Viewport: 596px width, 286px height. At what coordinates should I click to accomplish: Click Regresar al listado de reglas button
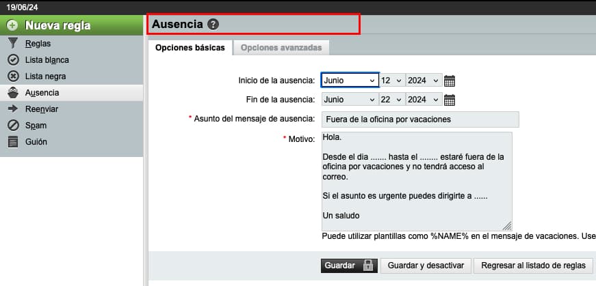(x=533, y=266)
